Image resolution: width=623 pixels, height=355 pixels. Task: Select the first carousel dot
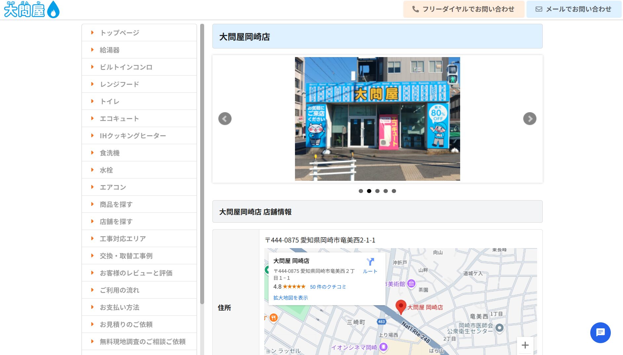coord(361,191)
